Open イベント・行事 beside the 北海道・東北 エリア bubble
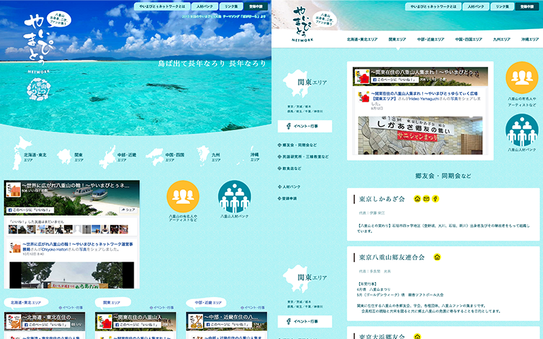The image size is (543, 339). [71, 308]
